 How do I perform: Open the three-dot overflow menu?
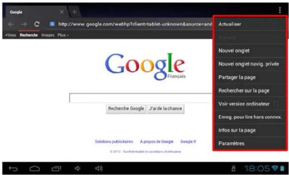(280, 10)
